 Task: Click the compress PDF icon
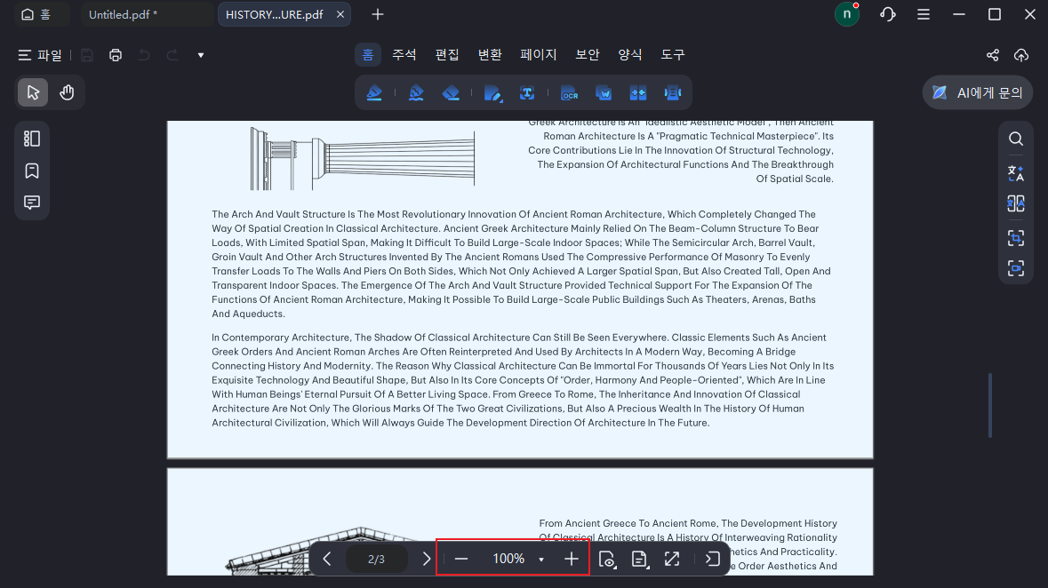pos(672,93)
